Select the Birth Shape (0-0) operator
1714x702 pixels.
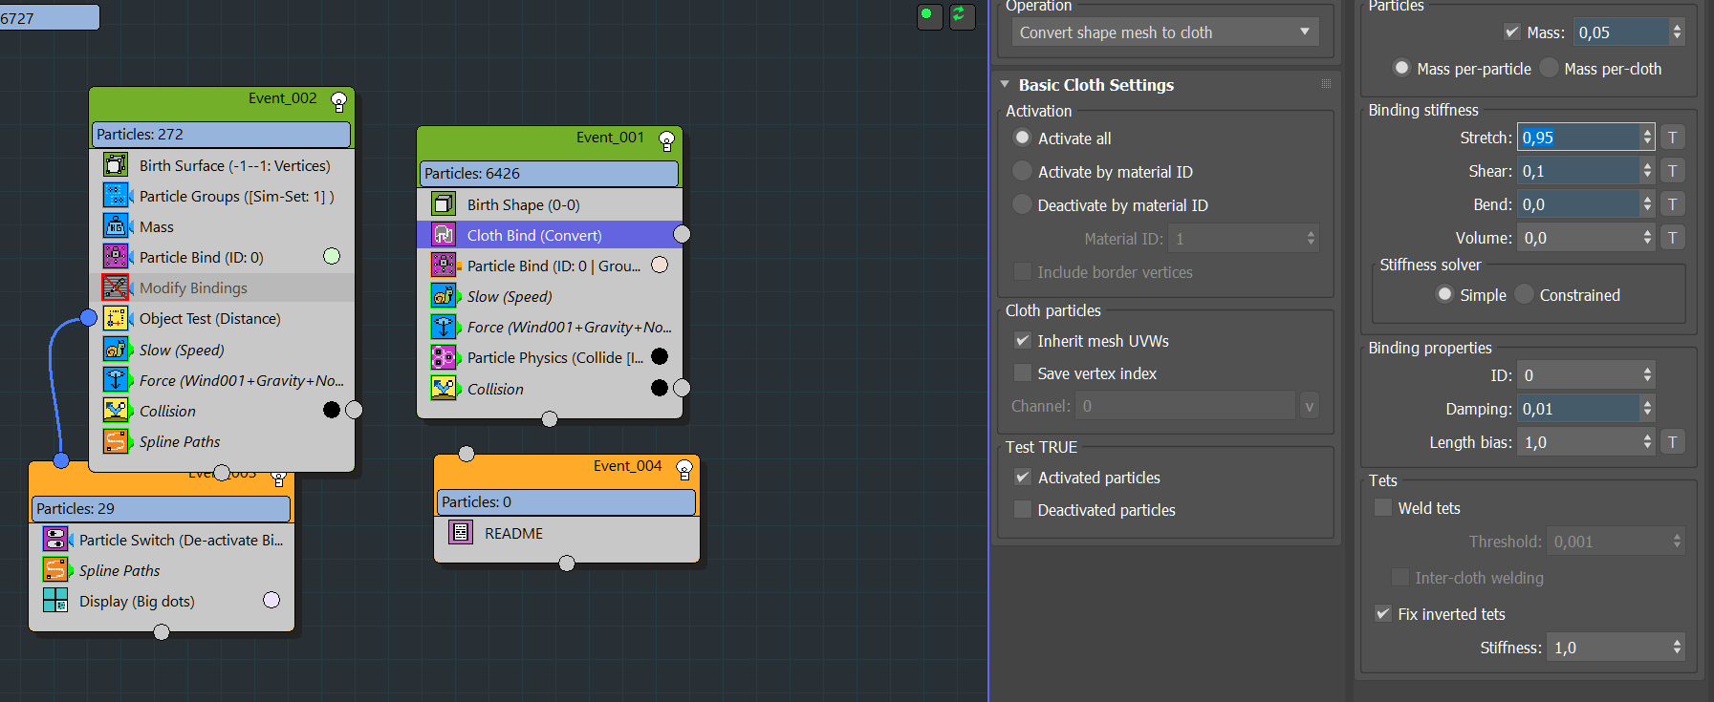(523, 204)
